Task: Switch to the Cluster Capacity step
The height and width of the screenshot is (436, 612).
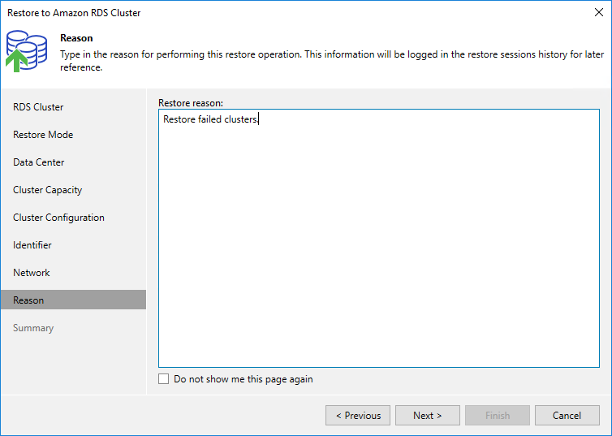Action: tap(47, 190)
